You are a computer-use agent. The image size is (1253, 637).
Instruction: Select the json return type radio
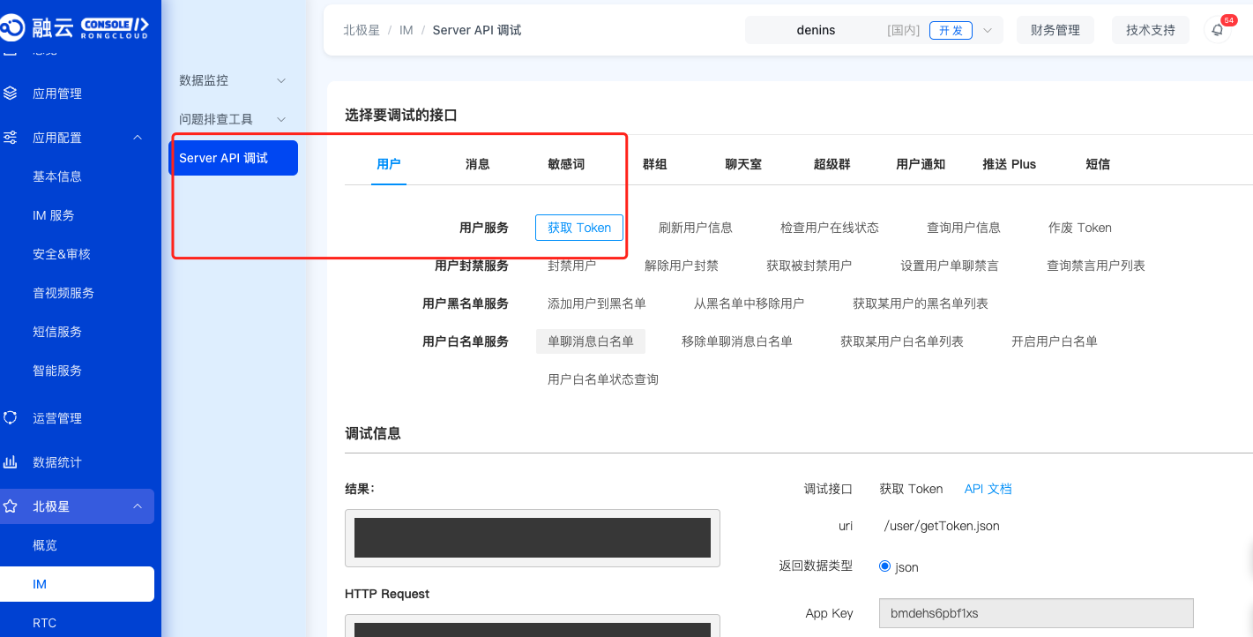884,566
